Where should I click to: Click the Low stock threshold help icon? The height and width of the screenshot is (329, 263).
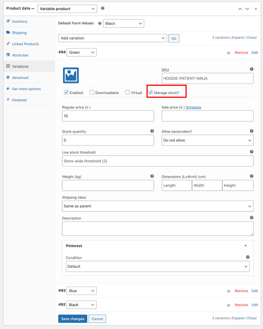(x=252, y=152)
